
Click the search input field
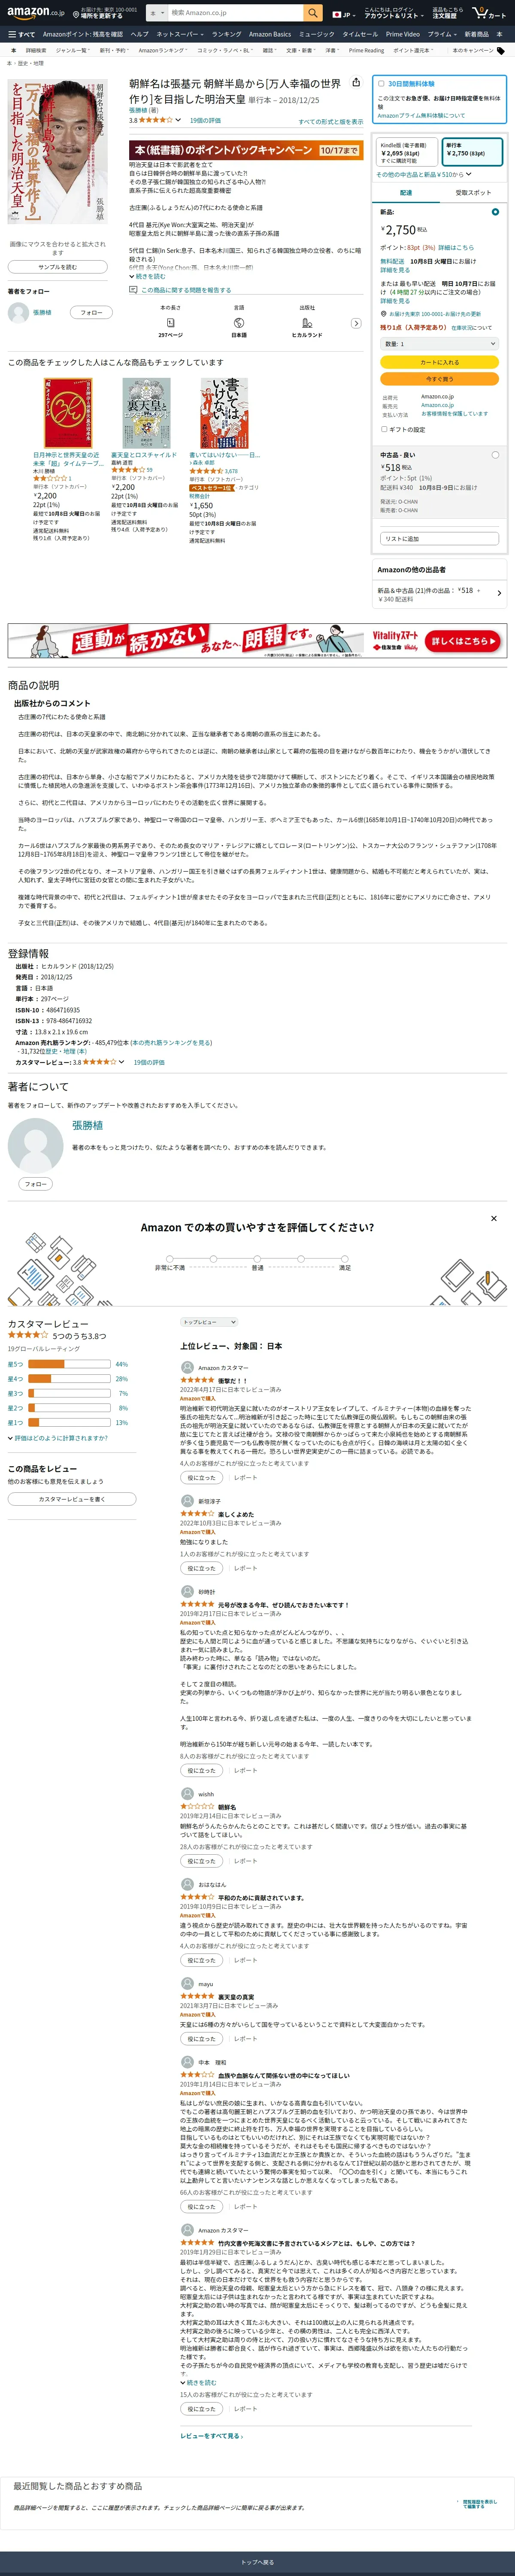click(235, 13)
